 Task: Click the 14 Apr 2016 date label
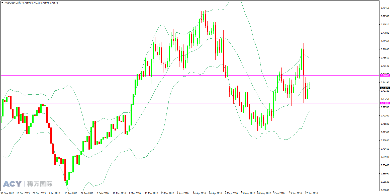click(x=200, y=193)
